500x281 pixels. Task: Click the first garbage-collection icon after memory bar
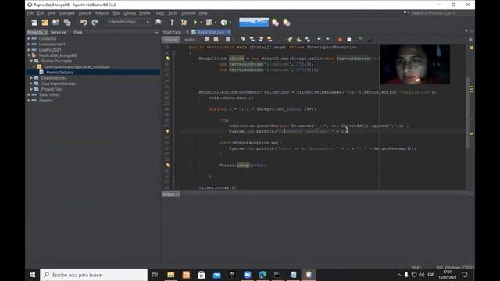[x=275, y=23]
